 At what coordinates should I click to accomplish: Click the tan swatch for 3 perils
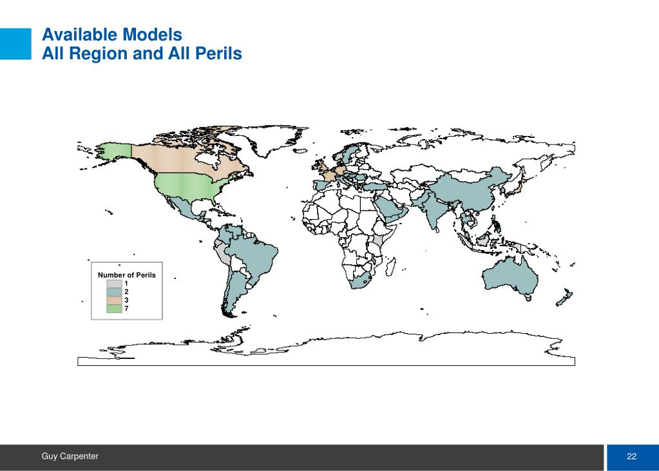click(114, 300)
